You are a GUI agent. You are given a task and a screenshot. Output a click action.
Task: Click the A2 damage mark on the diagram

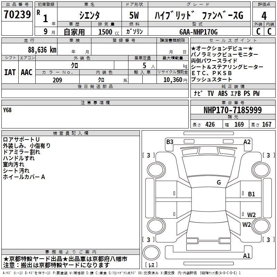[247, 142]
